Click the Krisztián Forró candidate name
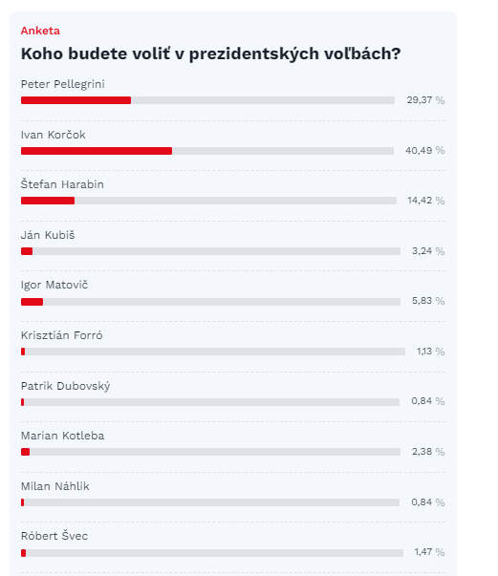 pyautogui.click(x=62, y=335)
